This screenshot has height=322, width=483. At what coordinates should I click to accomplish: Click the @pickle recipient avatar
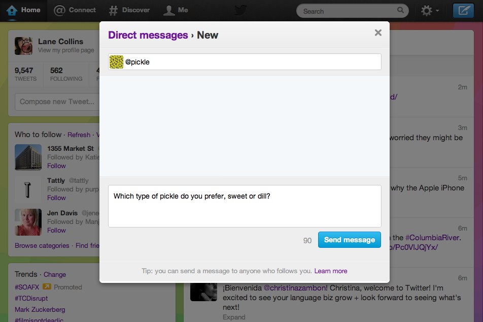click(117, 62)
